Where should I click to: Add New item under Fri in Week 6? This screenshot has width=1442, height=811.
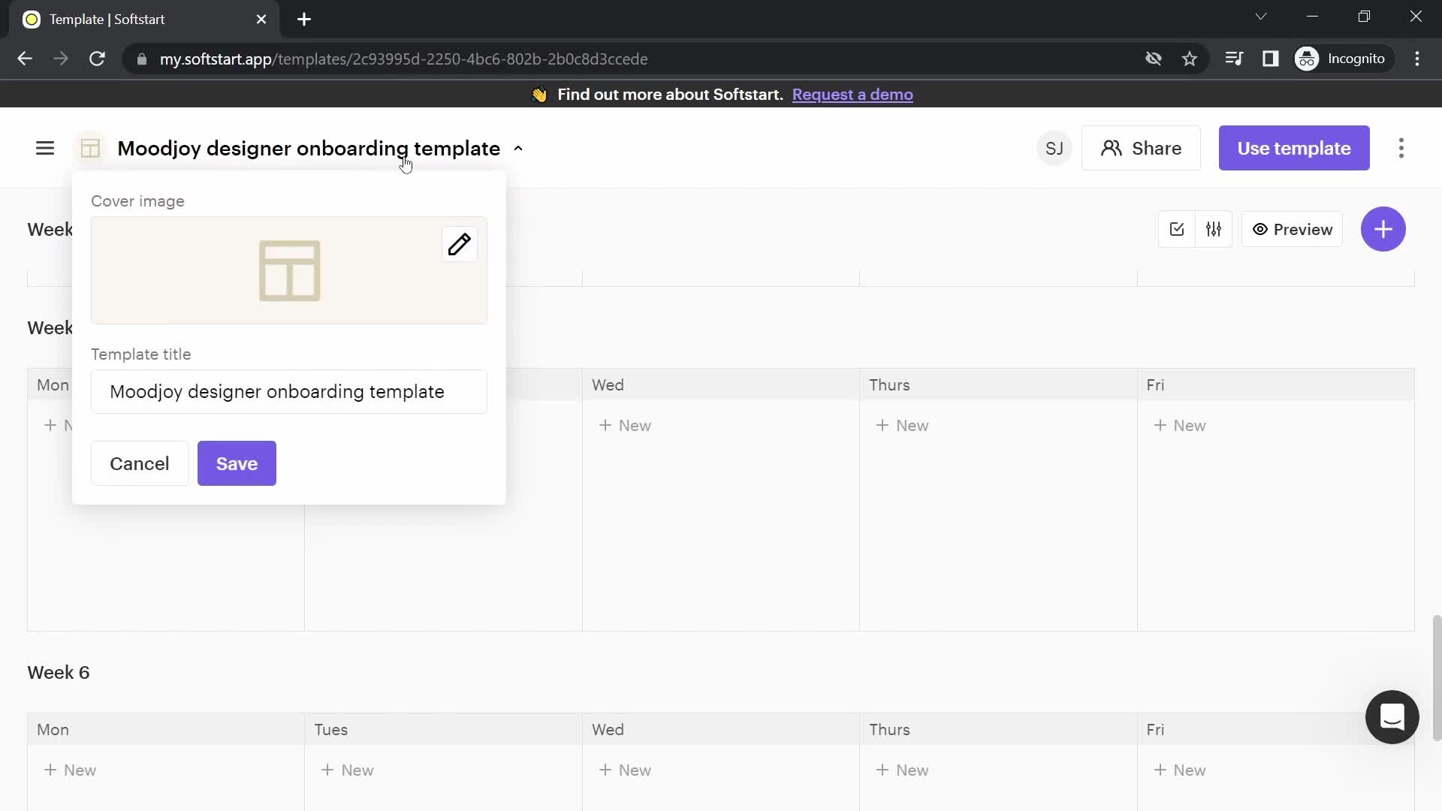(x=1179, y=770)
